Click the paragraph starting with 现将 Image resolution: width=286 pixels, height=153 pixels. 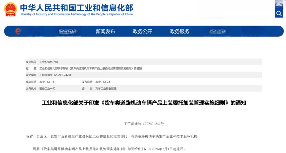[109, 149]
